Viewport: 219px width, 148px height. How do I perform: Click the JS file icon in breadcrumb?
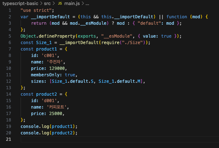coord(60,4)
